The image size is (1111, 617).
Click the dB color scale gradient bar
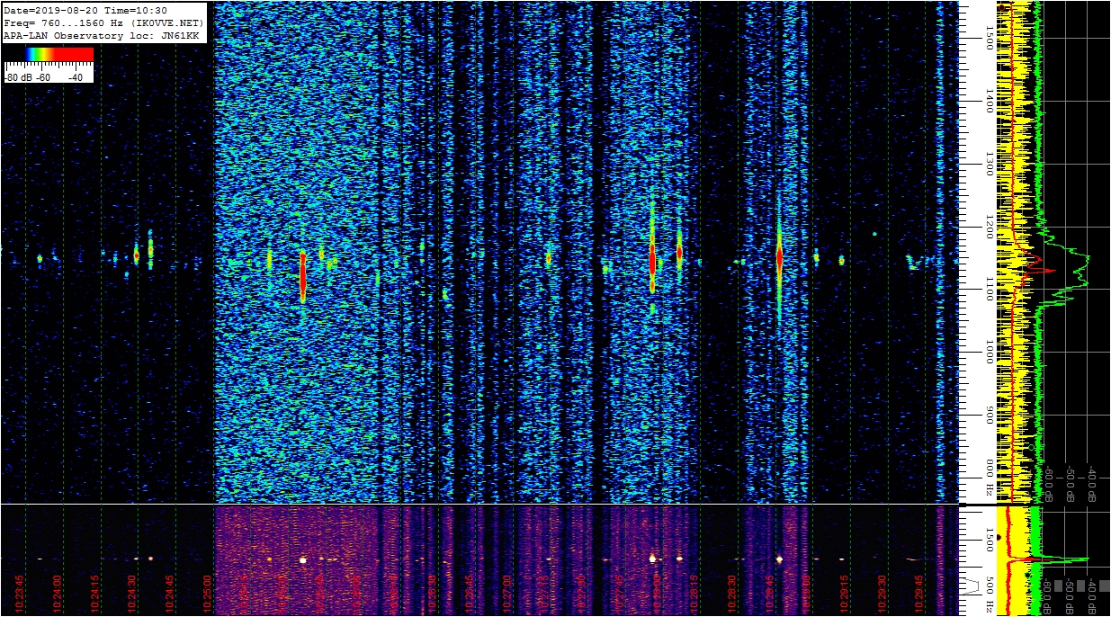(49, 54)
